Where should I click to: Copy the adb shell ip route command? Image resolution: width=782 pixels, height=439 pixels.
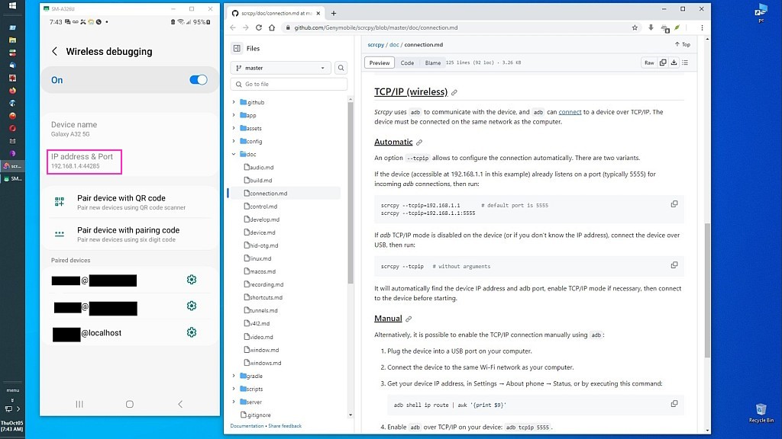point(674,404)
